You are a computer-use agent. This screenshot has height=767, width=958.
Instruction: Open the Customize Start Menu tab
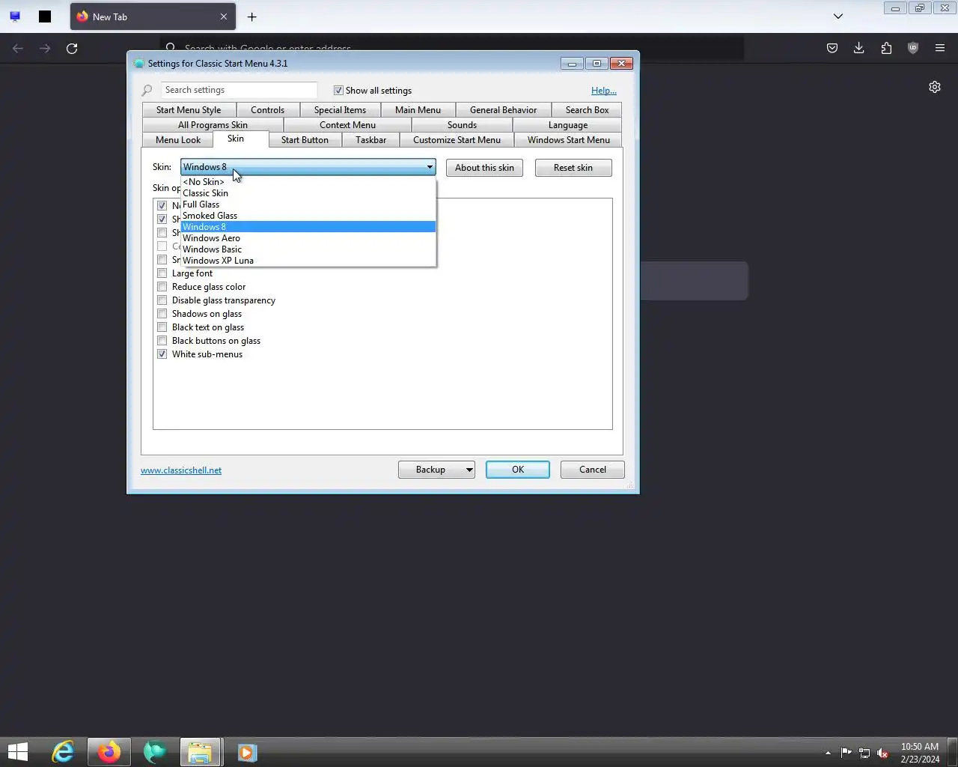point(457,140)
